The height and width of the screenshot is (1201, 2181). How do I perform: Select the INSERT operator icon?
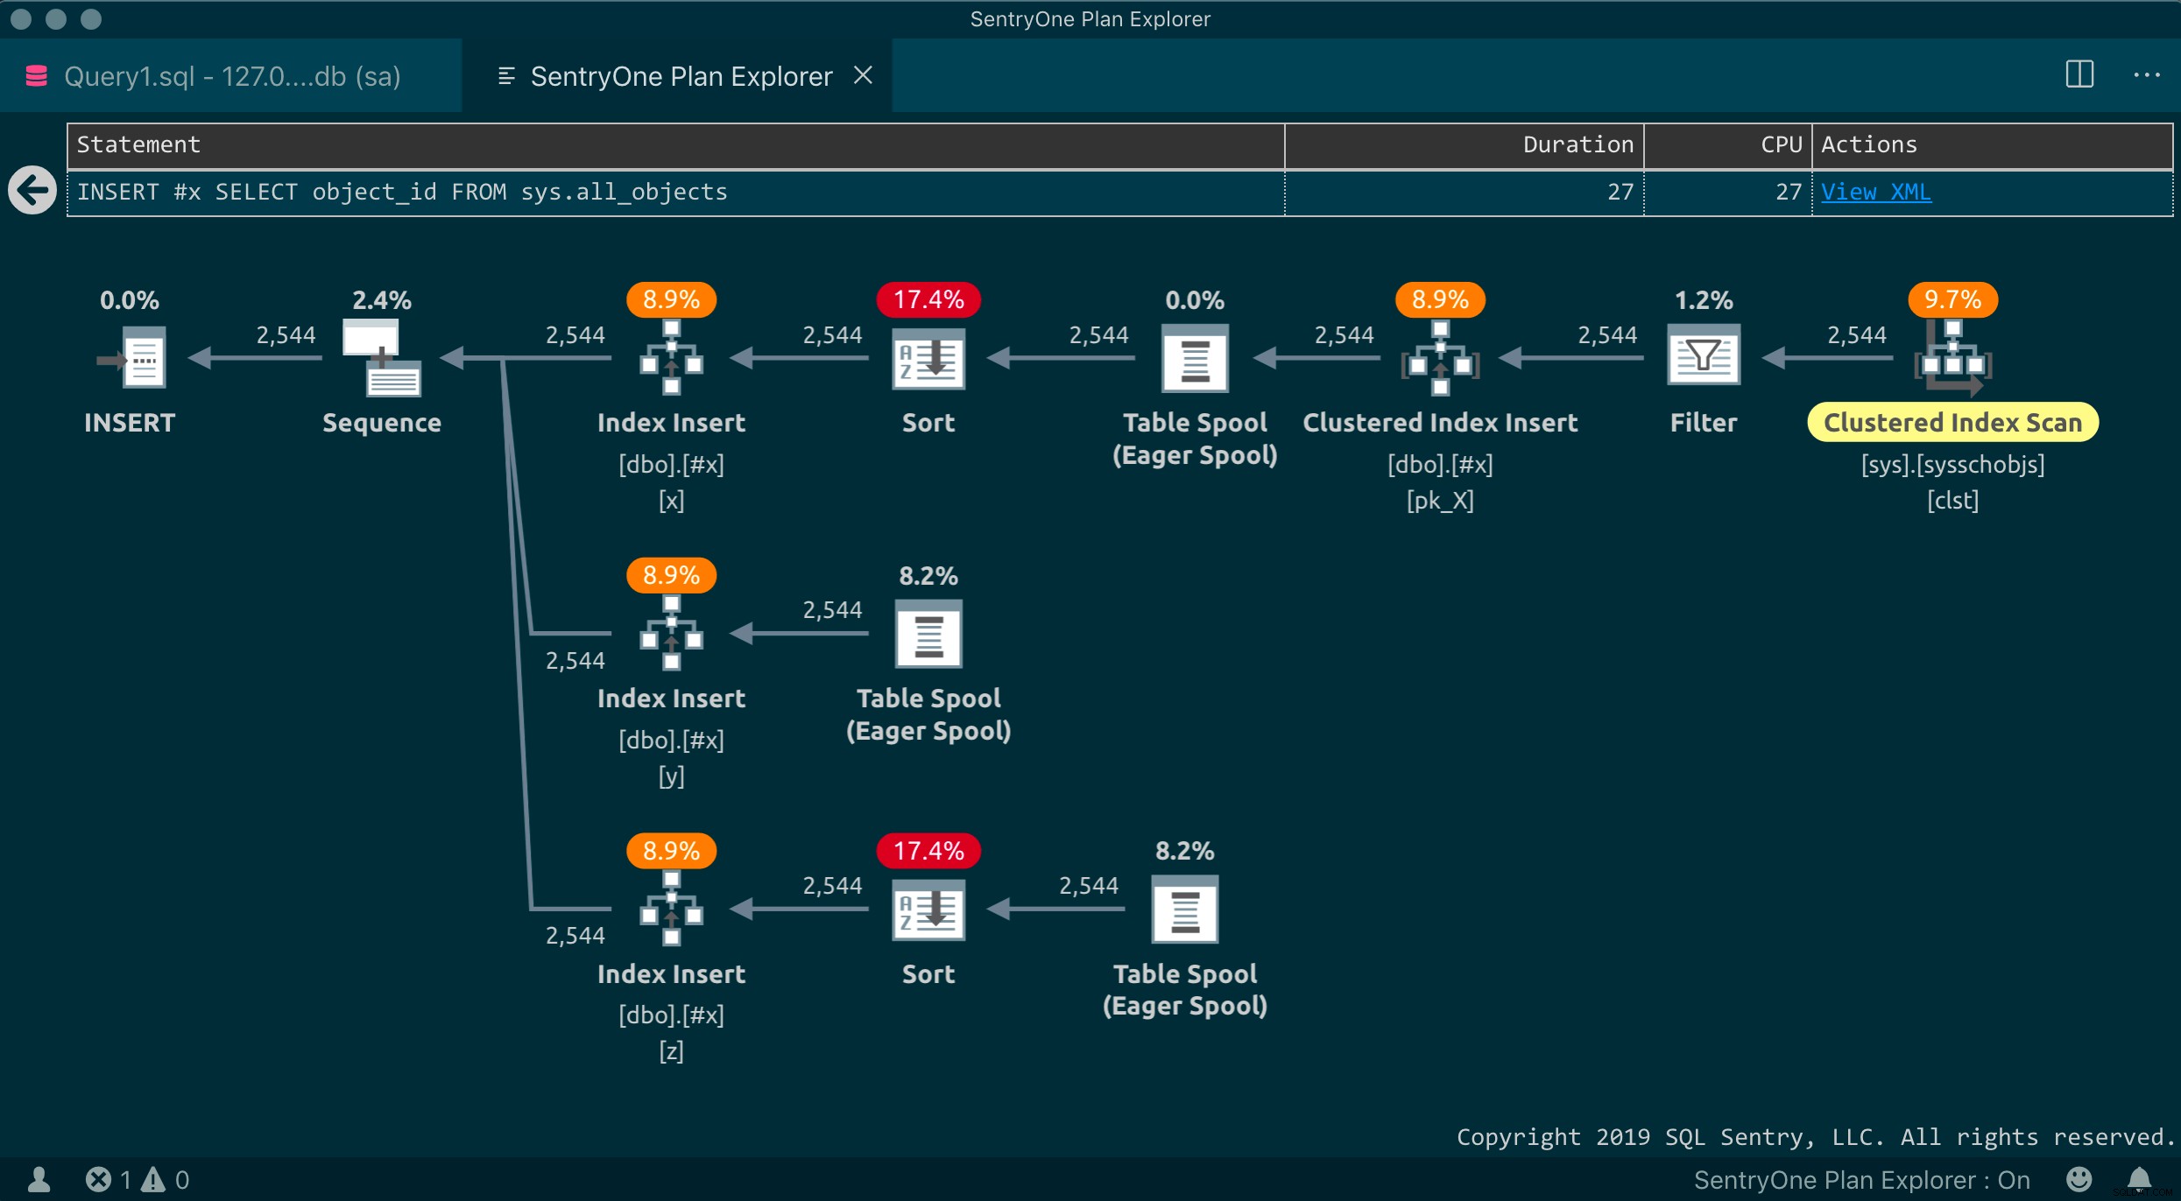click(131, 357)
